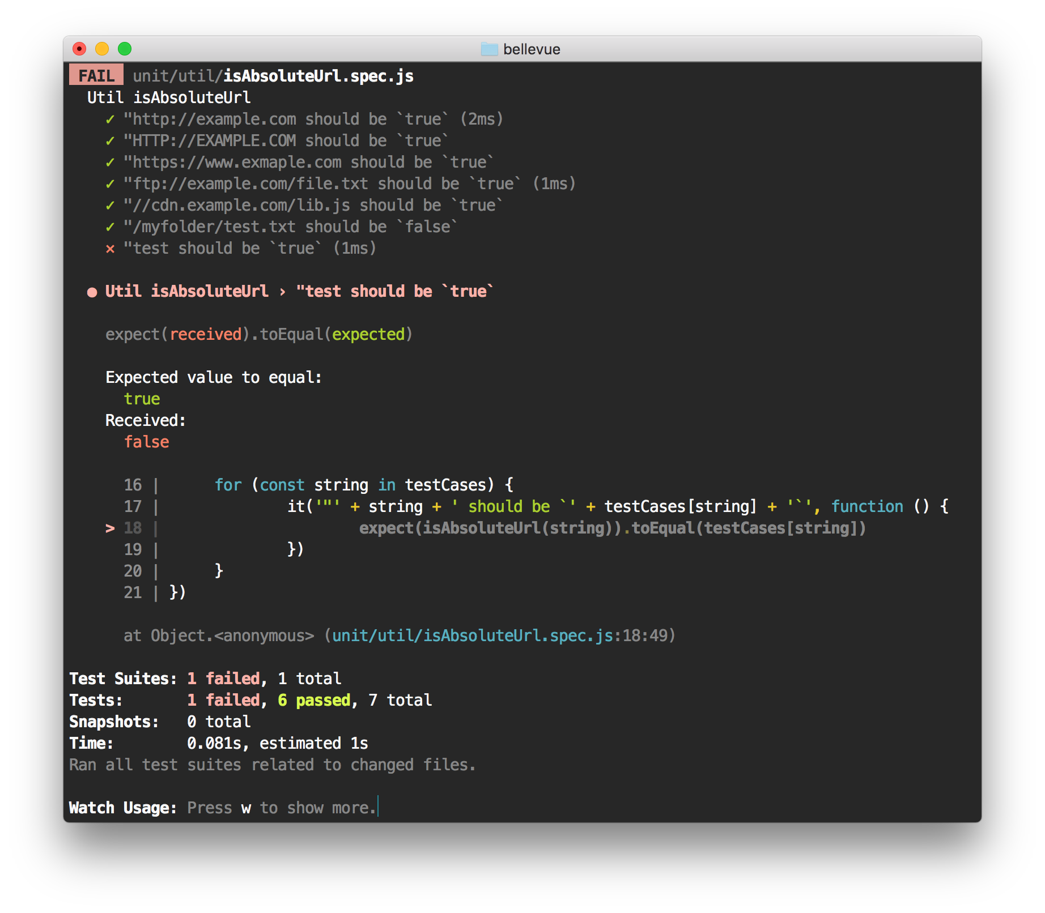1045x913 pixels.
Task: Click the 'Watch Usage:' prompt line
Action: tap(223, 808)
